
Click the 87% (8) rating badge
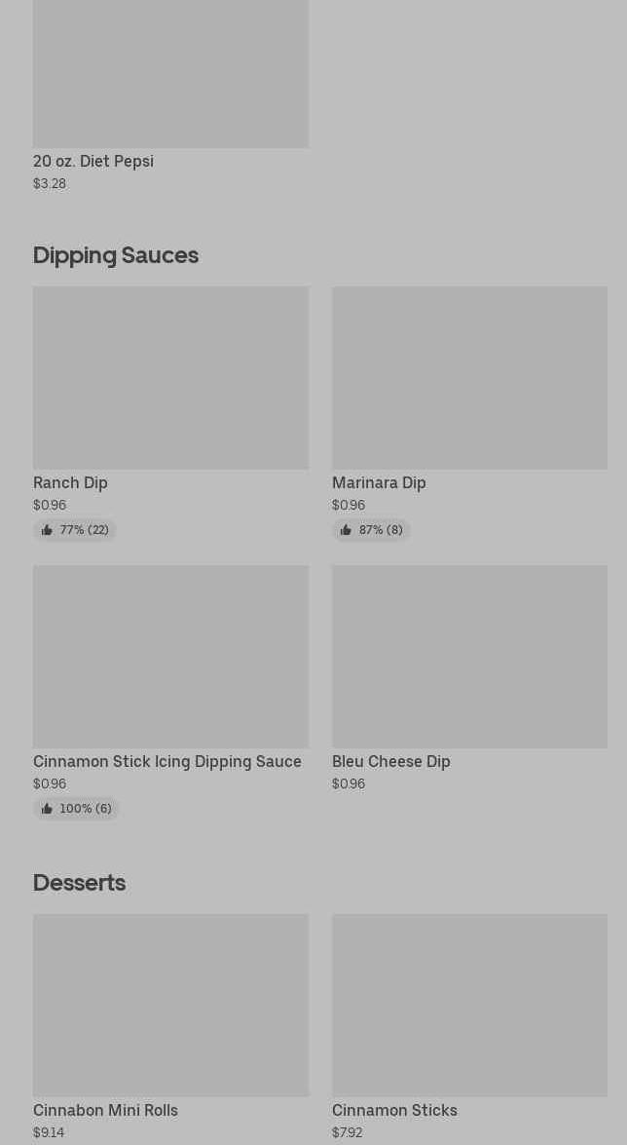point(372,530)
